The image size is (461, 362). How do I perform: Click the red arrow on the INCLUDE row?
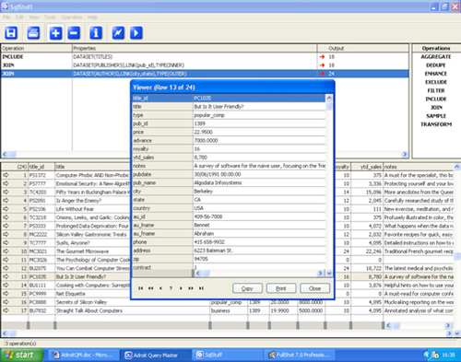pyautogui.click(x=322, y=57)
